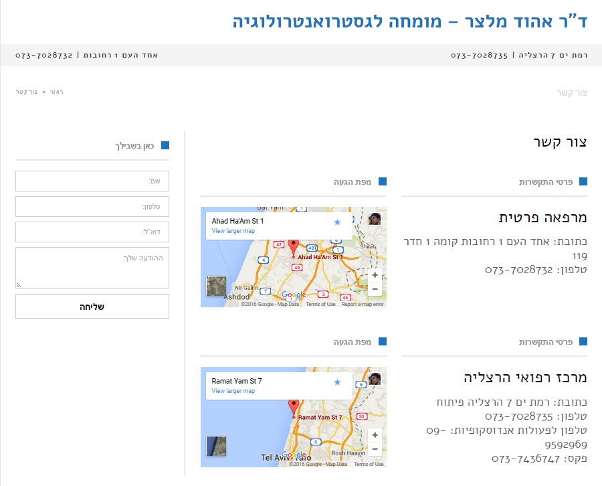Switch Ahad Ha'Am map to satellite view

coord(216,287)
